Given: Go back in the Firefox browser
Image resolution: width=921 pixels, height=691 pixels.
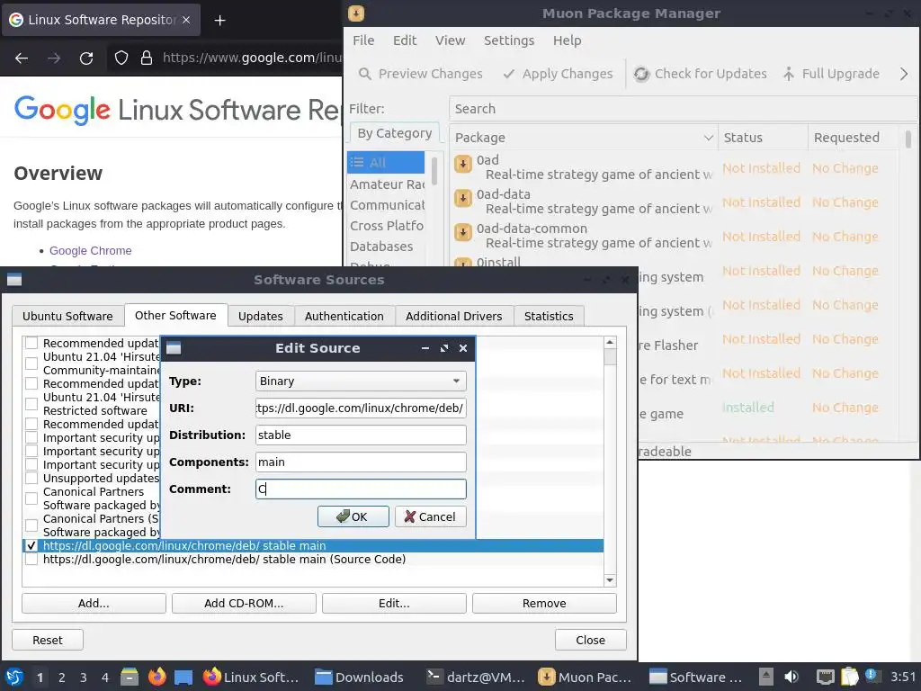Looking at the screenshot, I should (x=22, y=58).
